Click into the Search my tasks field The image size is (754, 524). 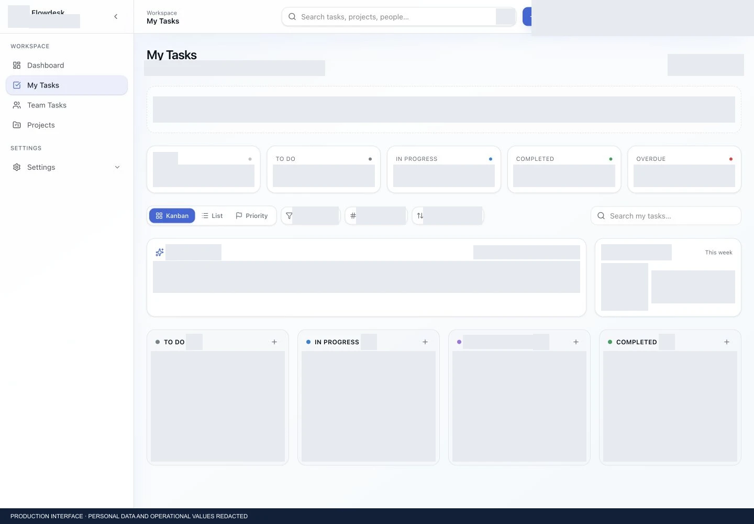(x=666, y=216)
